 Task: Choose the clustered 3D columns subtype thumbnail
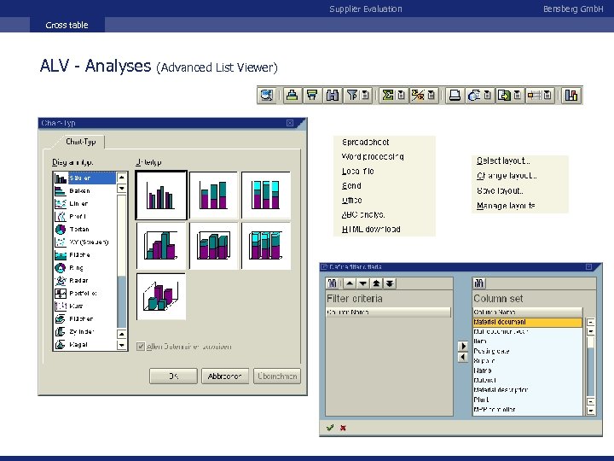pos(161,246)
